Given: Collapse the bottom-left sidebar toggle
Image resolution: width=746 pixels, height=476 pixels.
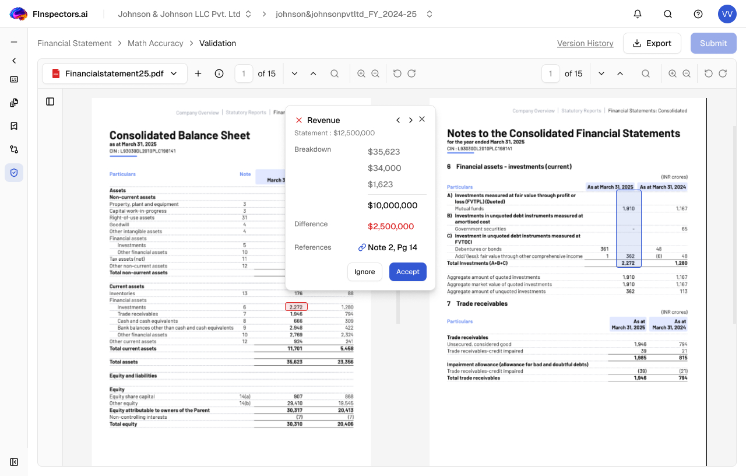Looking at the screenshot, I should pyautogui.click(x=14, y=462).
